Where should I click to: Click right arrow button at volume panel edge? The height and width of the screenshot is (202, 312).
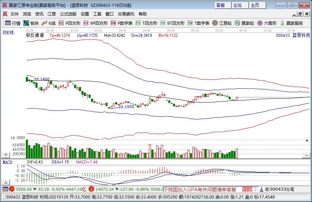tap(306, 155)
